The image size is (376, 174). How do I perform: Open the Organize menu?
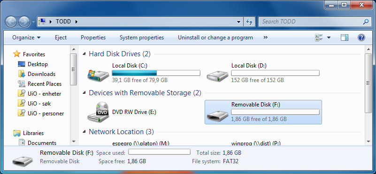[26, 38]
